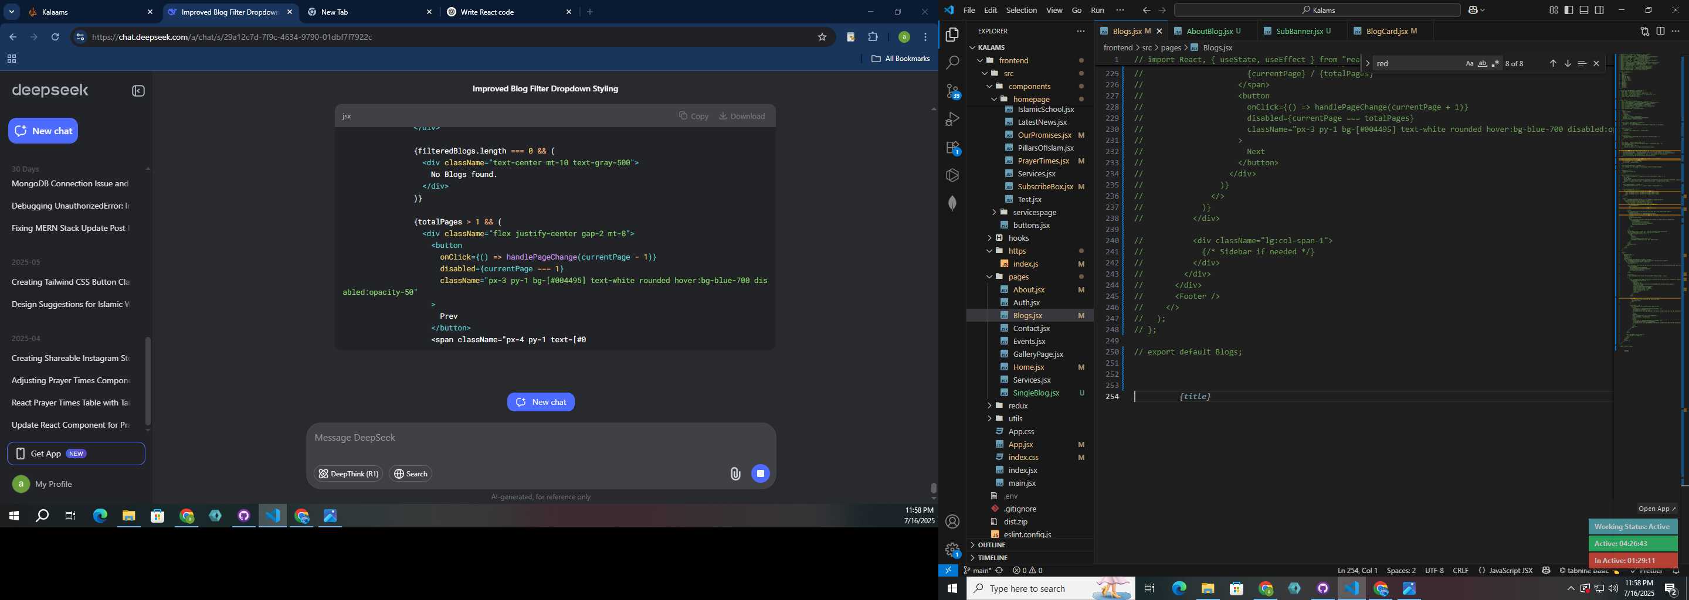
Task: Open the Extensions view in VS Code
Action: [x=952, y=148]
